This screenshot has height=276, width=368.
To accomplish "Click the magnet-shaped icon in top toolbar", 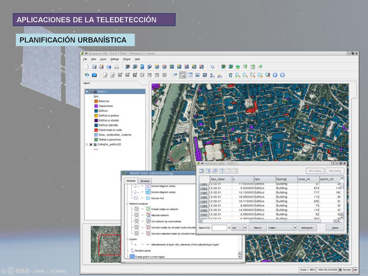I will click(x=212, y=67).
